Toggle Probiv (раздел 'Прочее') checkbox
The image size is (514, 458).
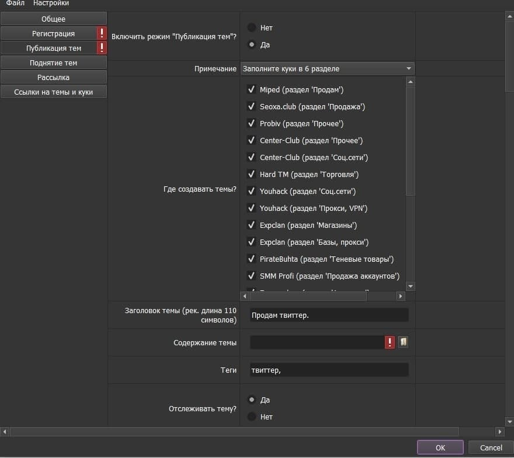(251, 123)
